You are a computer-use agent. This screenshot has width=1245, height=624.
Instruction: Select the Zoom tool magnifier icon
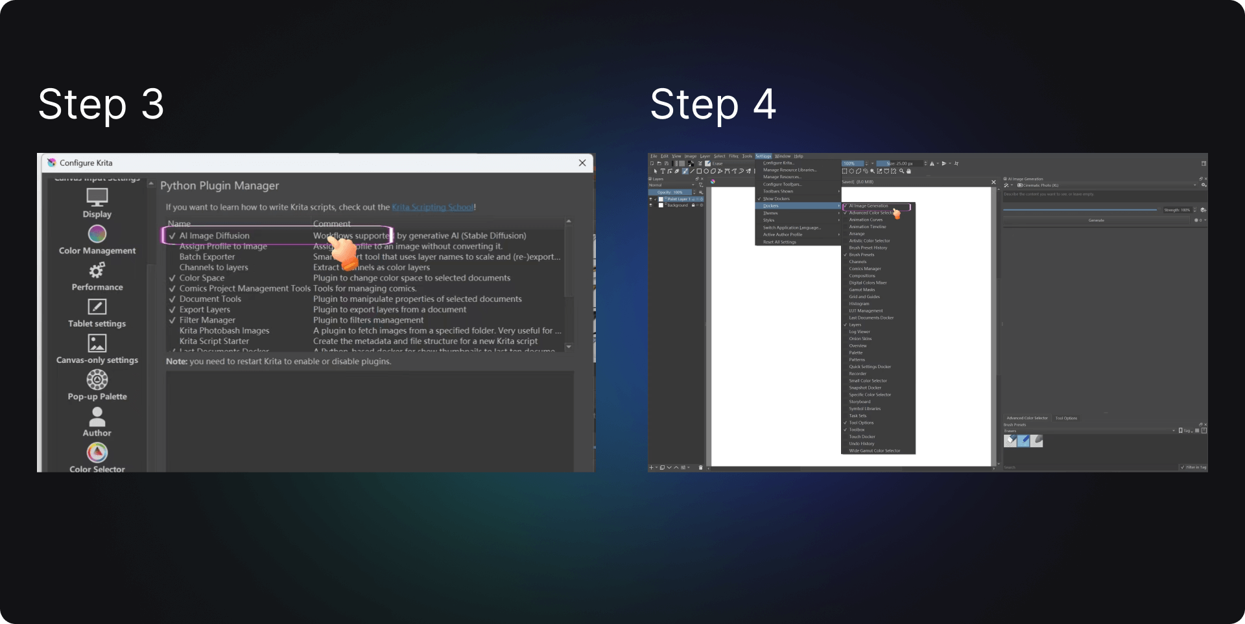(901, 171)
